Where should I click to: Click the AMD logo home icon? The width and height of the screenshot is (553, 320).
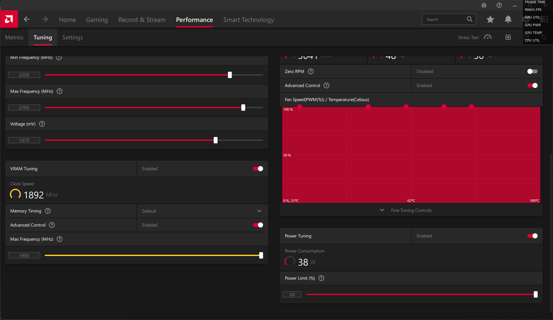pos(9,20)
